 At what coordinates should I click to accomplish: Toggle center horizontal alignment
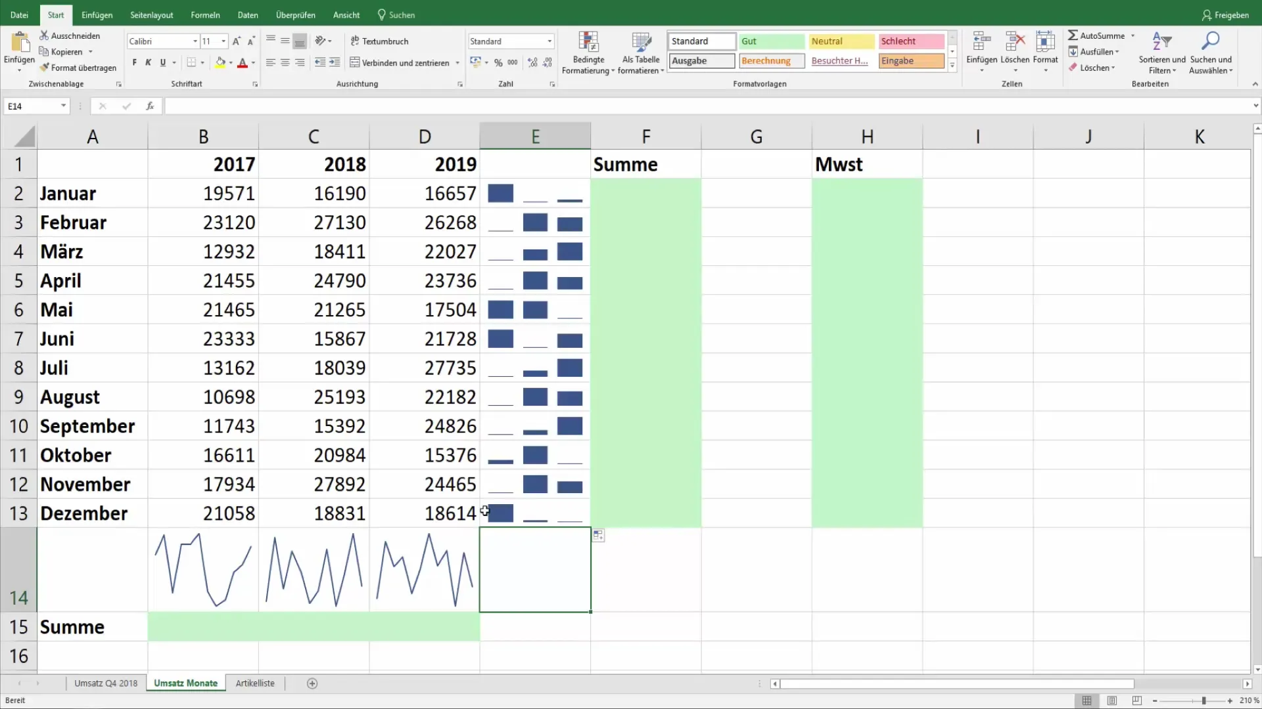285,62
